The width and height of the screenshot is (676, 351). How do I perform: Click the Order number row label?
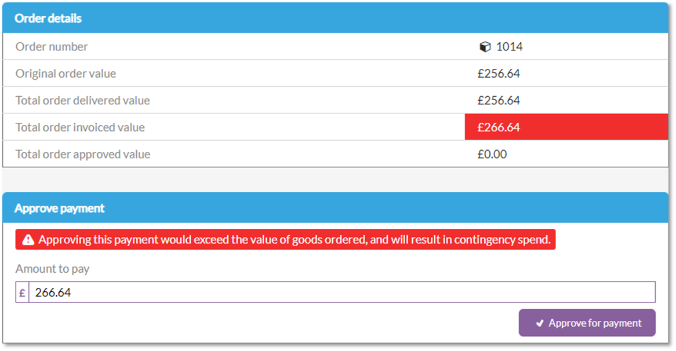pyautogui.click(x=52, y=46)
